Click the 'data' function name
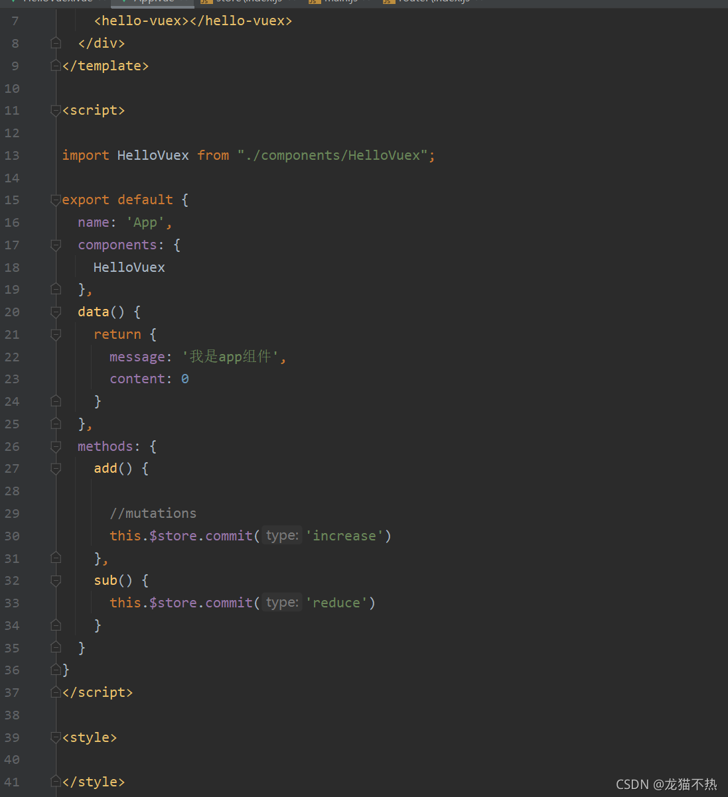This screenshot has height=797, width=728. coord(94,312)
